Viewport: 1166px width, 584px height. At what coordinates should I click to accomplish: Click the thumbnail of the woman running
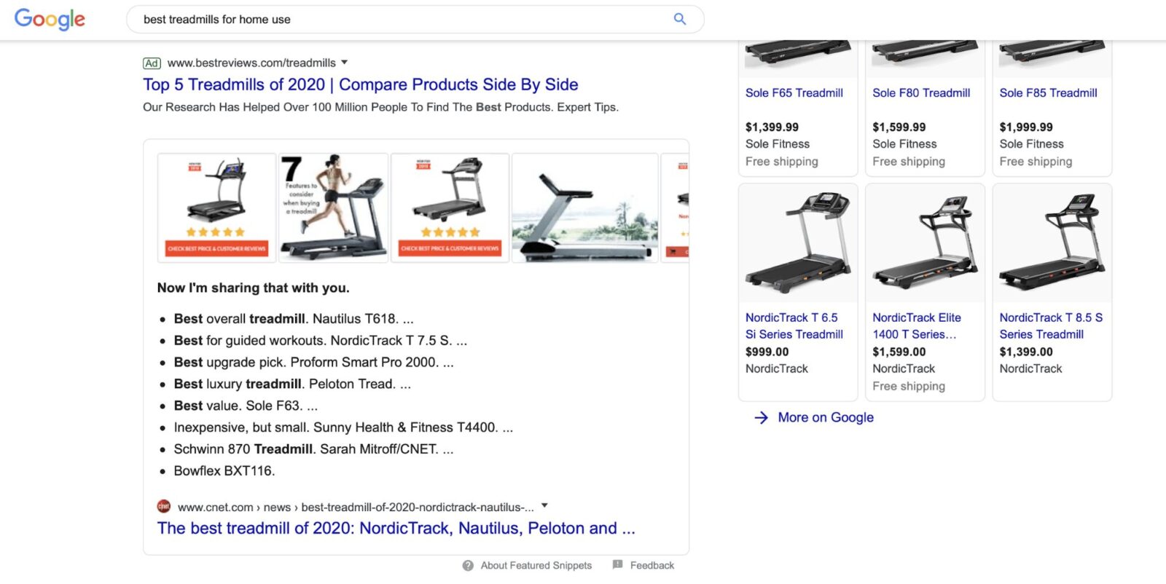[x=333, y=207]
